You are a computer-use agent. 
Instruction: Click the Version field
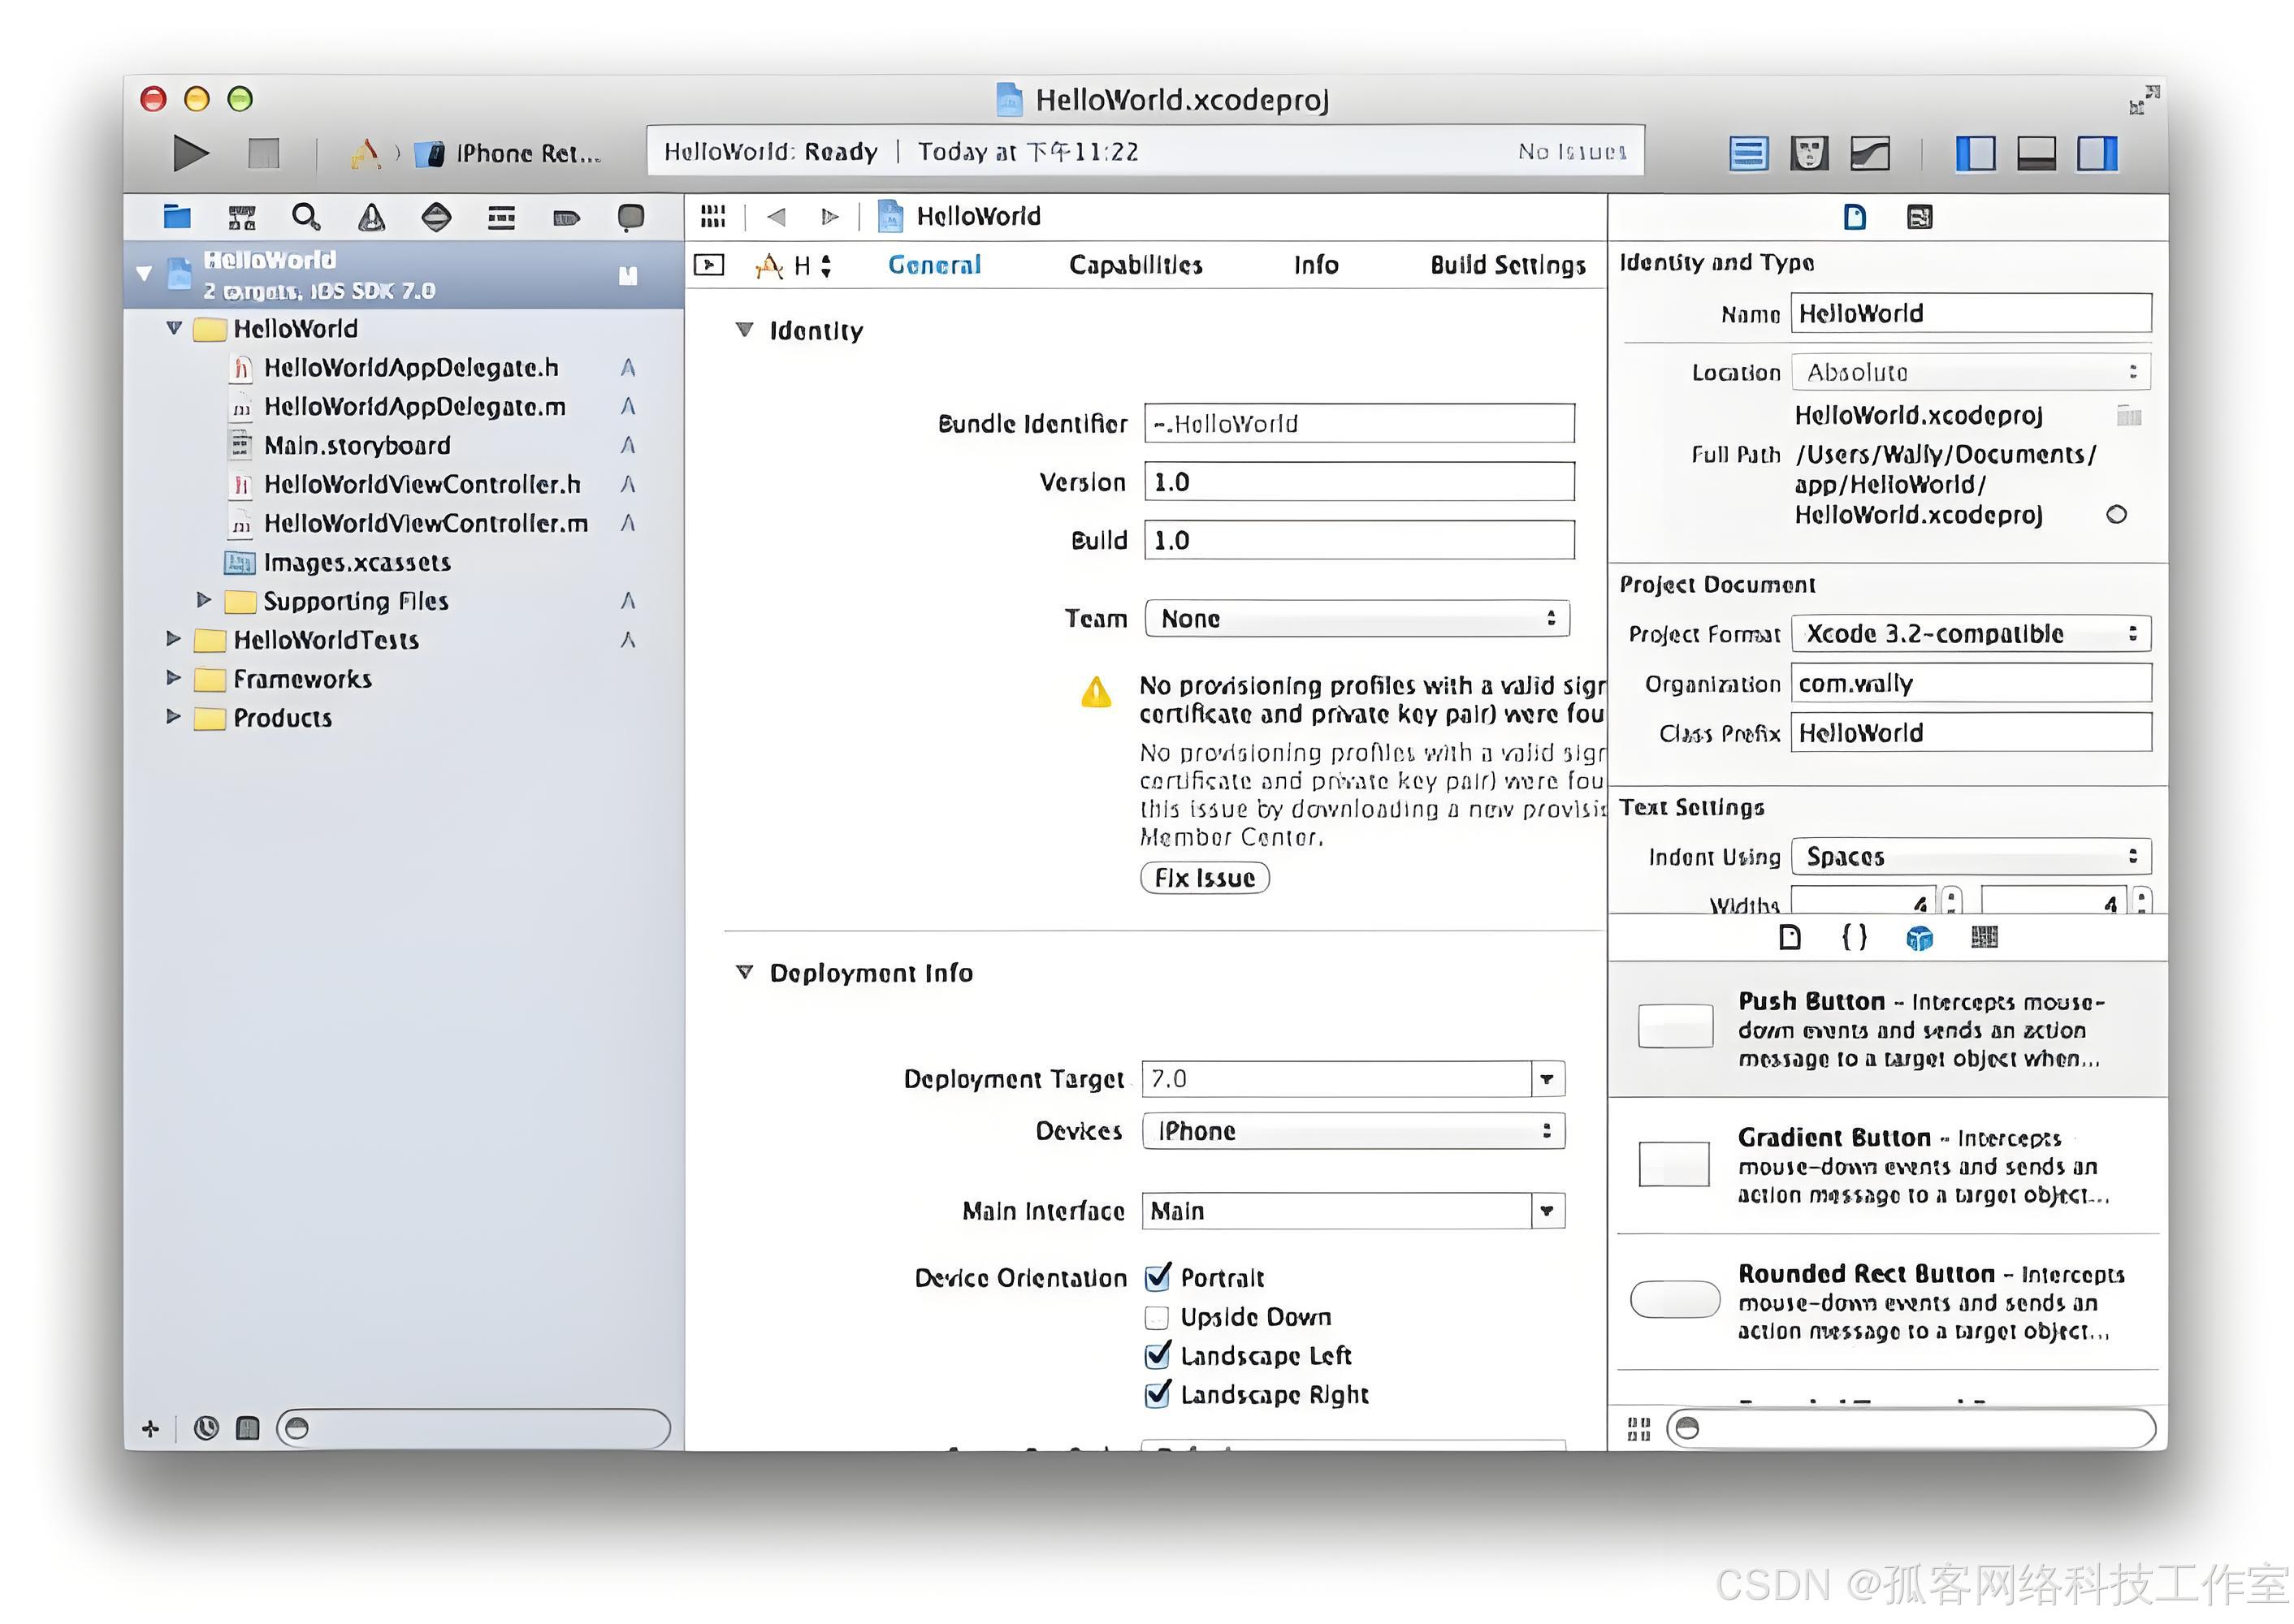coord(1358,481)
